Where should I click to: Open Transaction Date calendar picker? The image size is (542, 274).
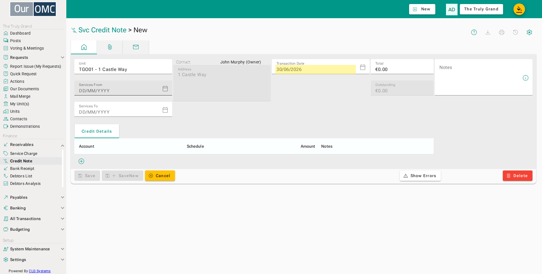click(363, 67)
